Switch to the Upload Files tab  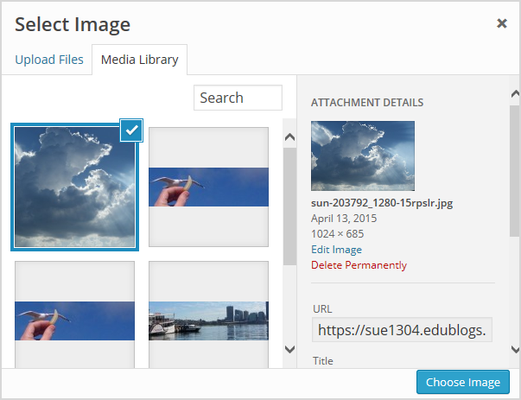click(x=49, y=60)
